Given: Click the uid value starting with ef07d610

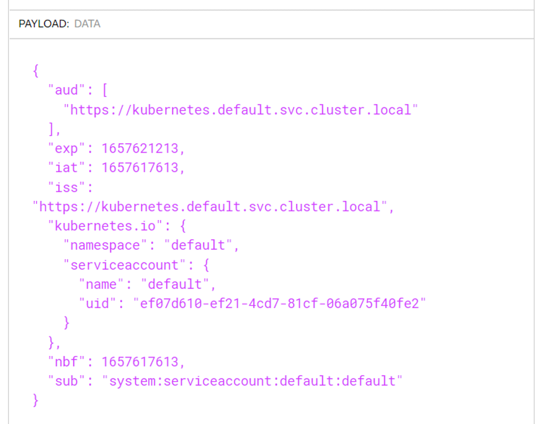Looking at the screenshot, I should pyautogui.click(x=279, y=304).
